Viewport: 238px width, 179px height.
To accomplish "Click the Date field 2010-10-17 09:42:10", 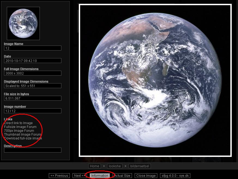I will point(33,61).
